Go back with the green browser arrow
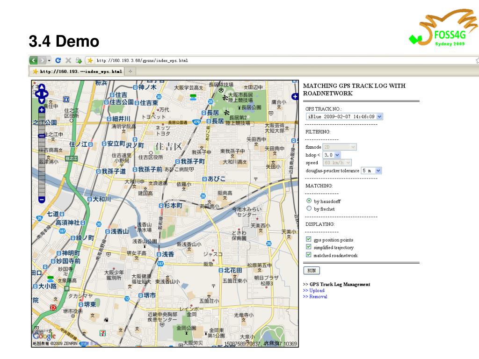 coord(34,60)
